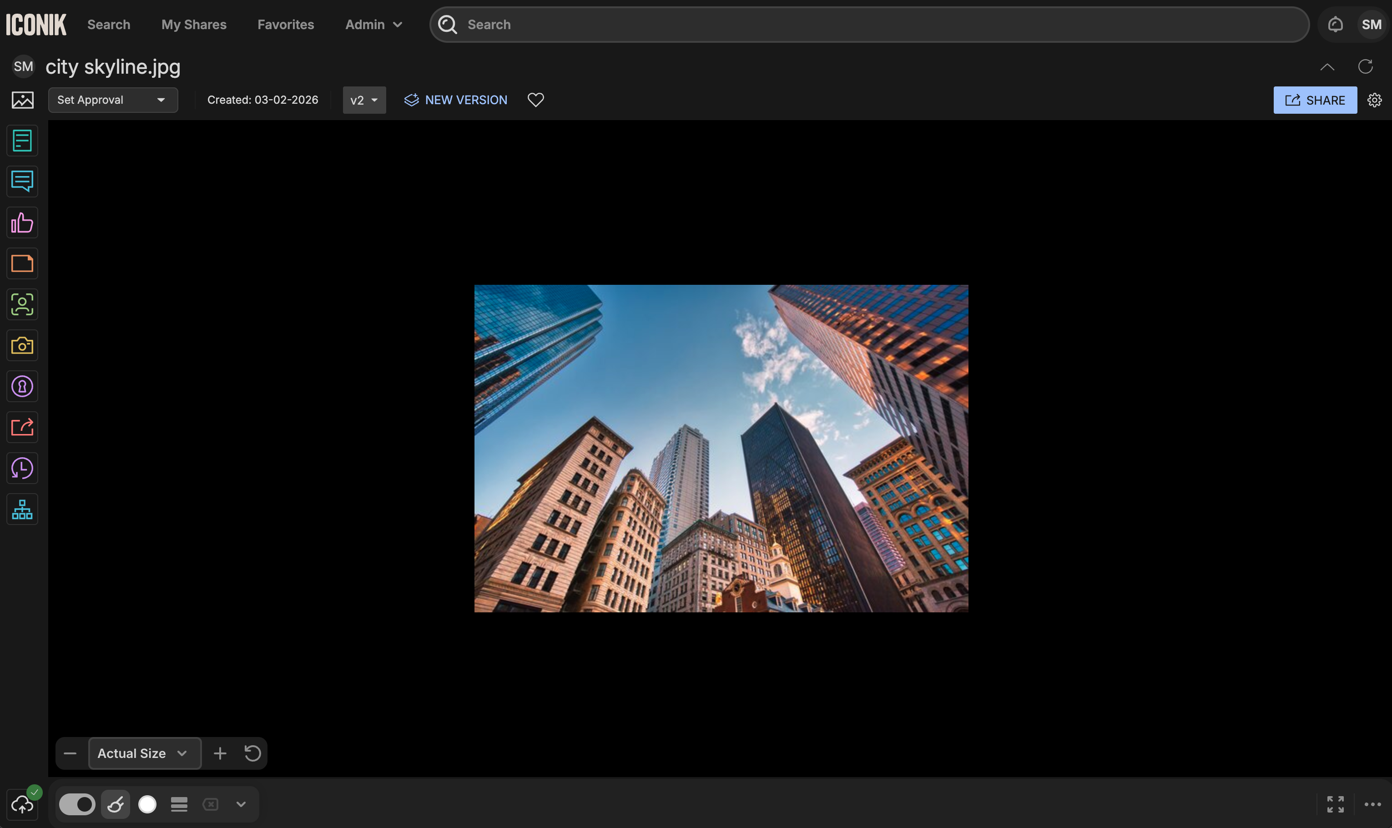The image size is (1392, 828).
Task: Select the brush drawing tool
Action: pos(116,804)
